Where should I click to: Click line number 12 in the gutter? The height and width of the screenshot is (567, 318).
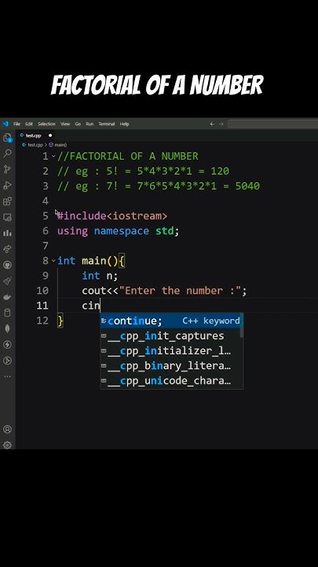coord(42,321)
